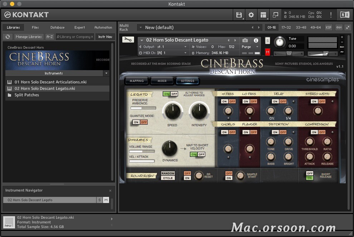Screen dimensions: 354x237
Task: Click the A-Z sort button
Action: pyautogui.click(x=49, y=37)
